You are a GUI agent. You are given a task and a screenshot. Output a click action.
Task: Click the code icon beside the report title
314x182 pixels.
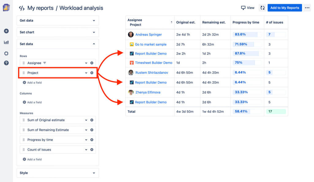(21, 8)
